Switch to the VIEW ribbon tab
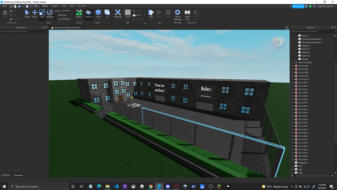Viewport: 337px width, 190px height. pyautogui.click(x=72, y=6)
